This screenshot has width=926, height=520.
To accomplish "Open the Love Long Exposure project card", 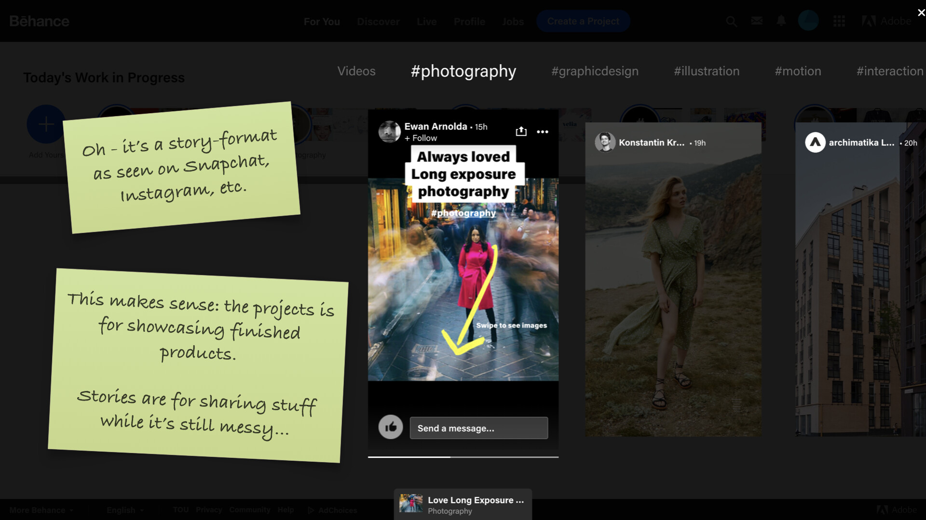I will point(463,505).
